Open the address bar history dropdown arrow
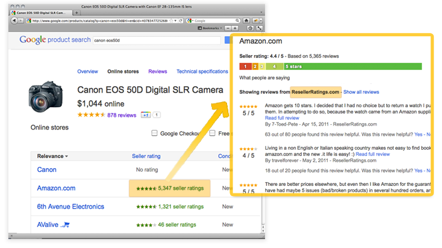Screen dimensions: 442x248 pos(175,20)
